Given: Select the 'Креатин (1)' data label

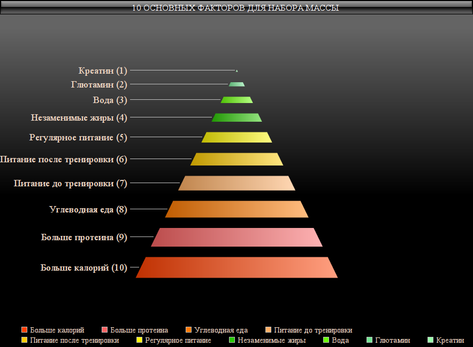Looking at the screenshot, I should pos(103,70).
